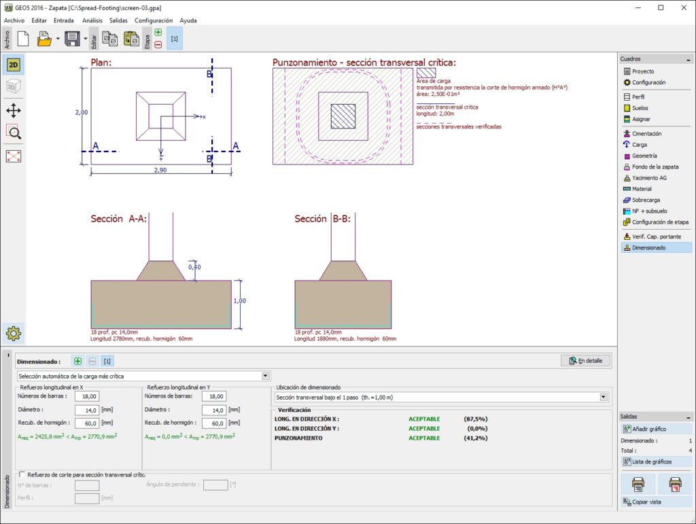Click the X-direction Diámetro input field

[x=87, y=410]
